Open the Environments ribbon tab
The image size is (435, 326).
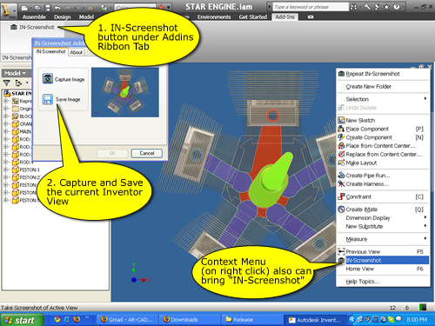tap(214, 17)
